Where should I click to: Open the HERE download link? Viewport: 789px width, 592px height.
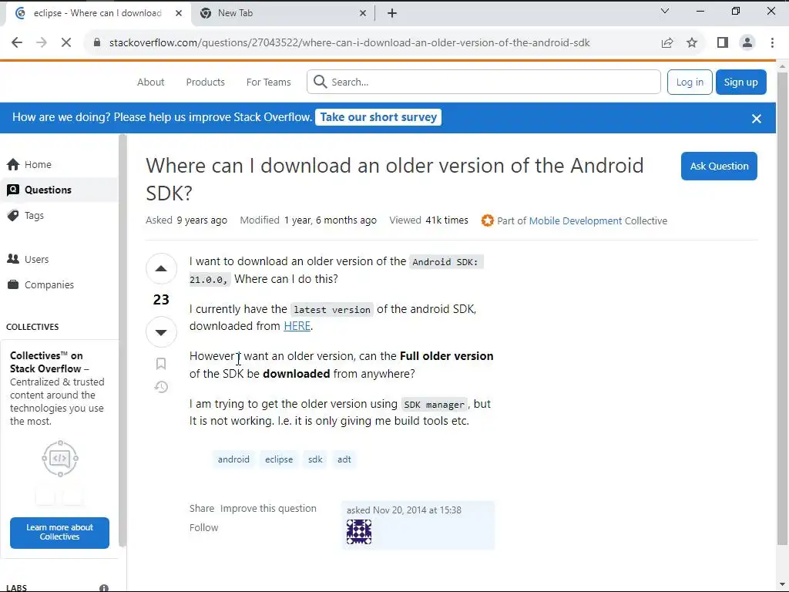point(297,326)
